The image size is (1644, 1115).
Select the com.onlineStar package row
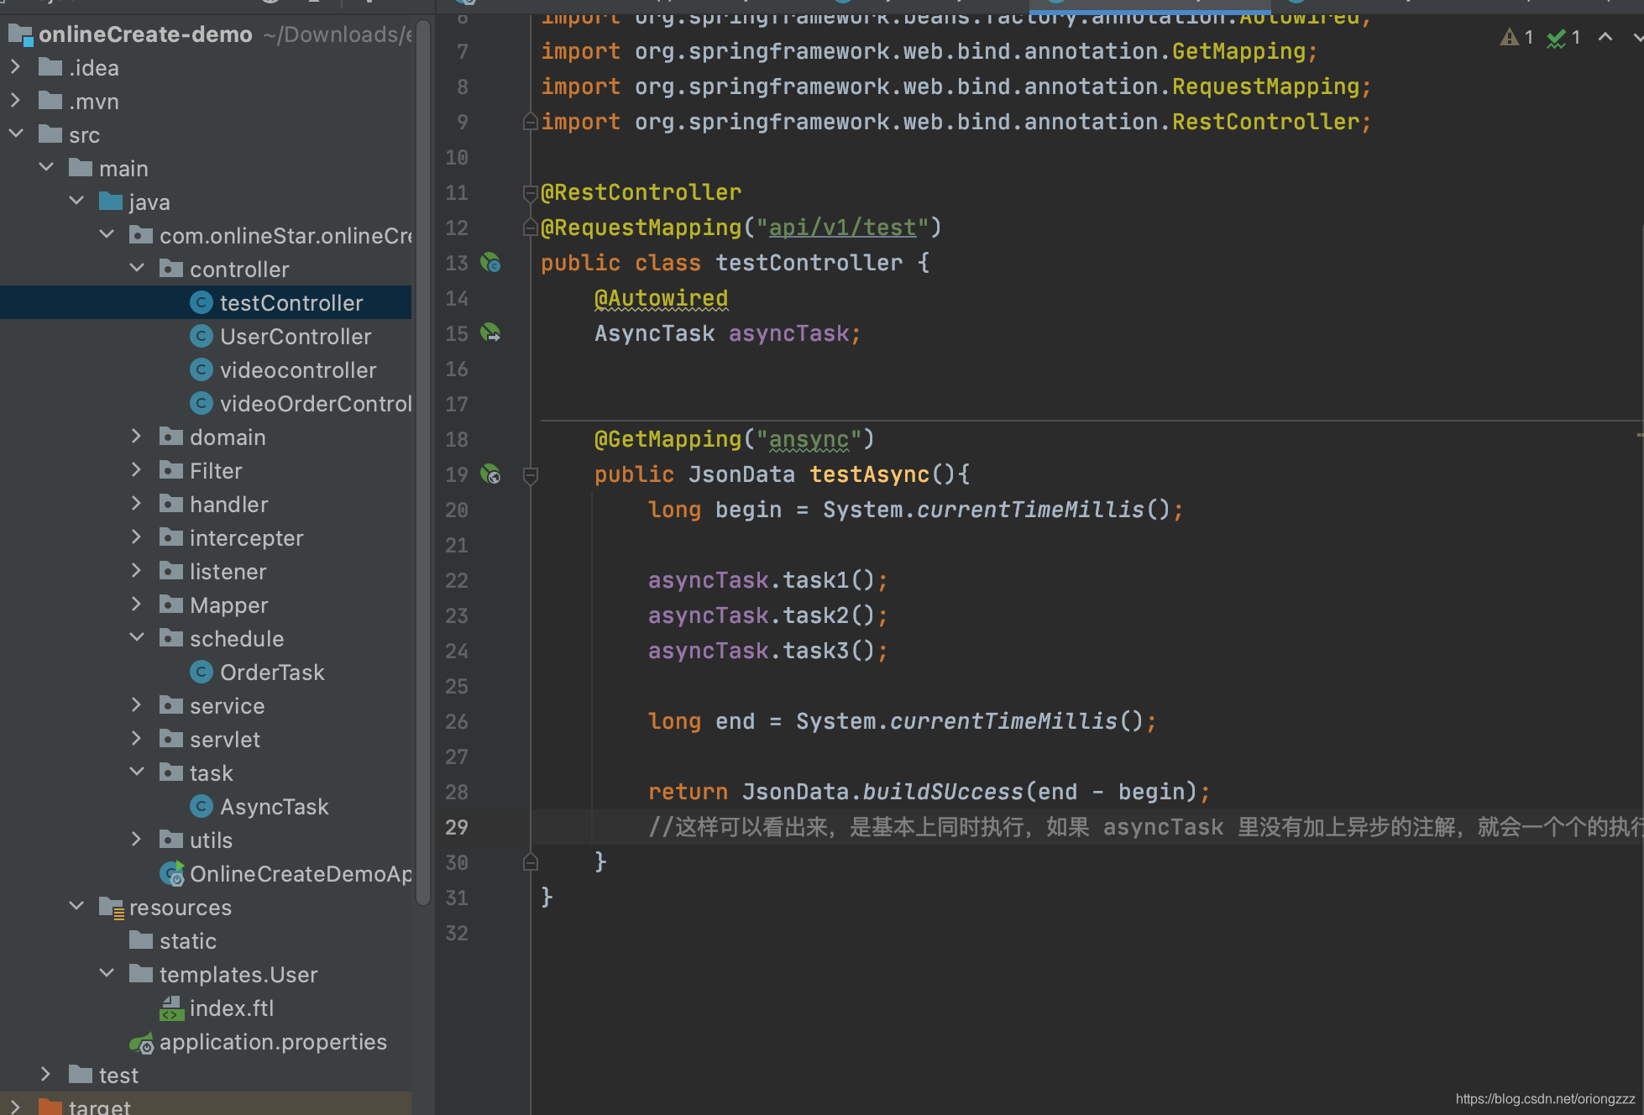[206, 235]
